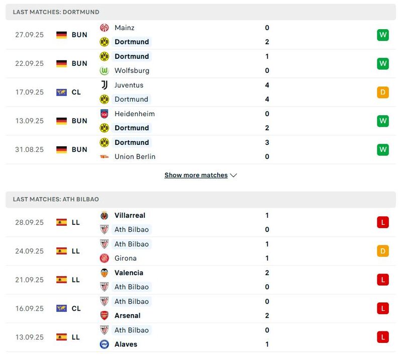Click the orange D badge for the Girona draw
The width and height of the screenshot is (402, 357).
[x=383, y=251]
